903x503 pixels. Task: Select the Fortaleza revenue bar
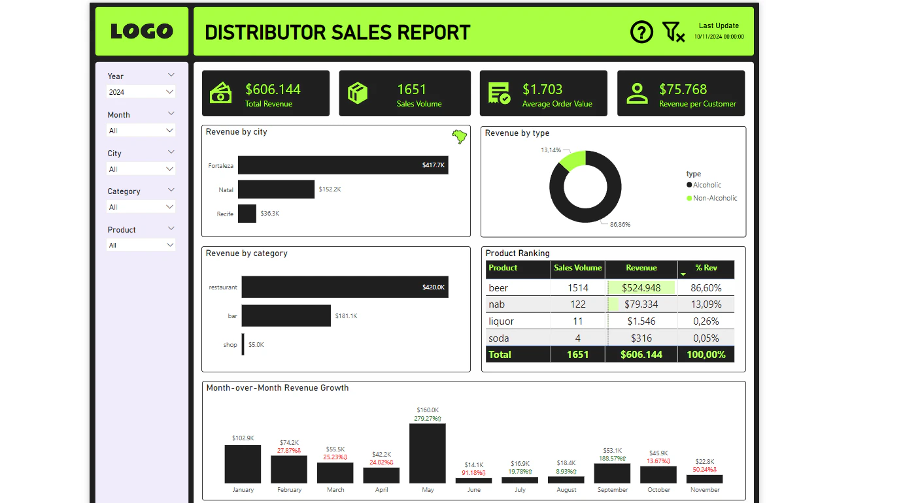pos(343,165)
